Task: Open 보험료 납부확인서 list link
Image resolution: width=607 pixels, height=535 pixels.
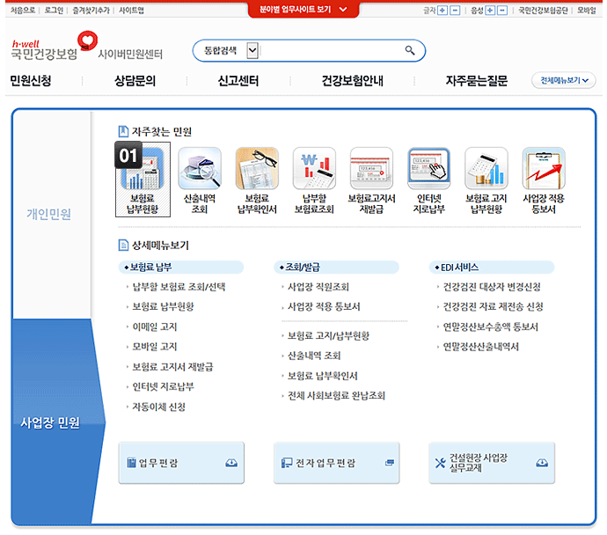Action: [x=323, y=376]
